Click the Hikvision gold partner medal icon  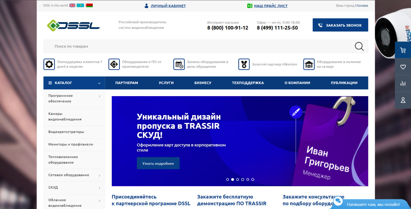pos(244,64)
